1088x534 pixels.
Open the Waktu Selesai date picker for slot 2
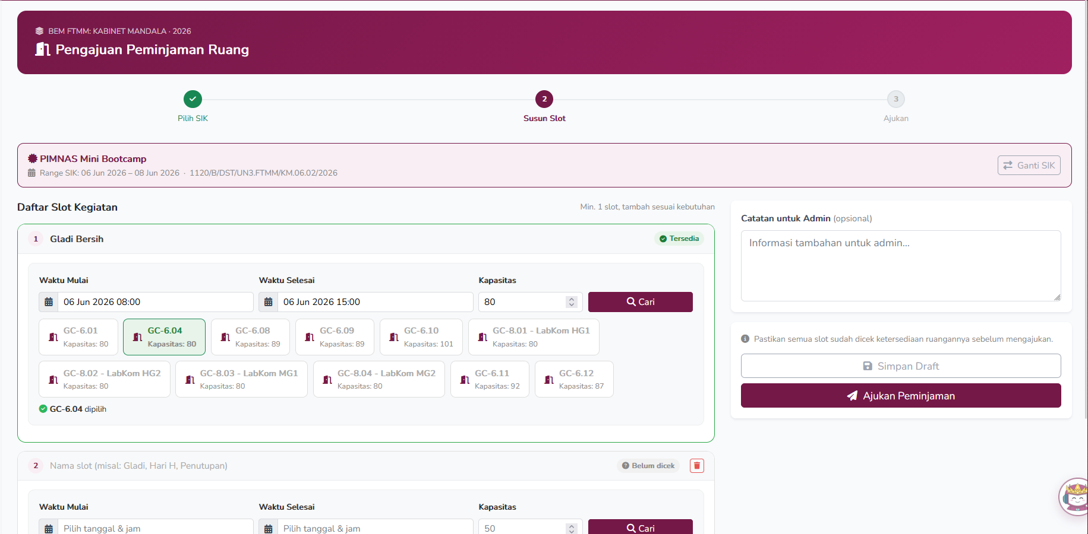point(366,528)
